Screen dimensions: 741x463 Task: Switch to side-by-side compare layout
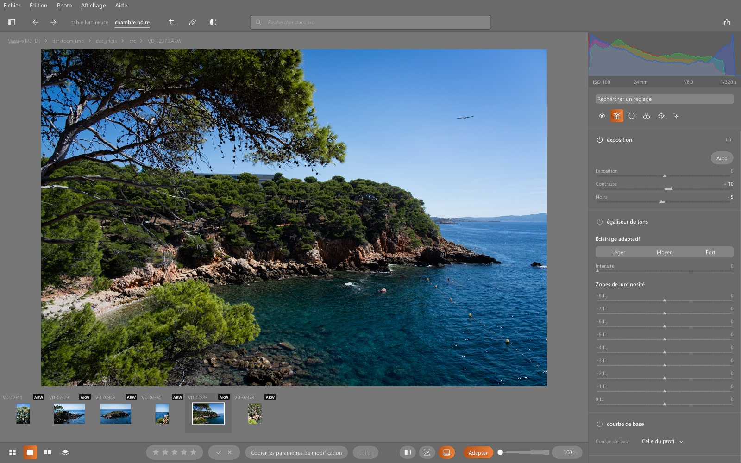click(x=48, y=452)
